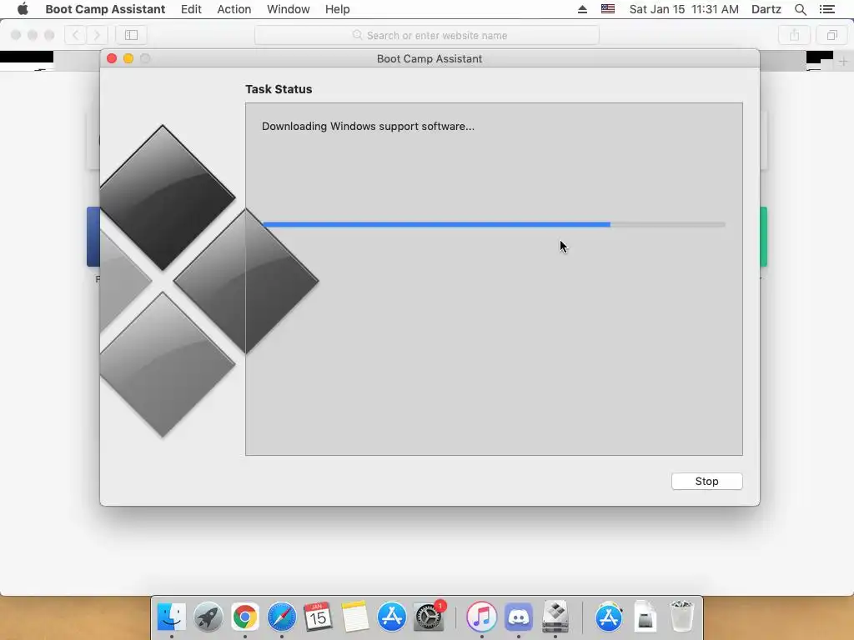Open the Boot Camp Assistant app menu
The width and height of the screenshot is (854, 640).
(x=105, y=9)
